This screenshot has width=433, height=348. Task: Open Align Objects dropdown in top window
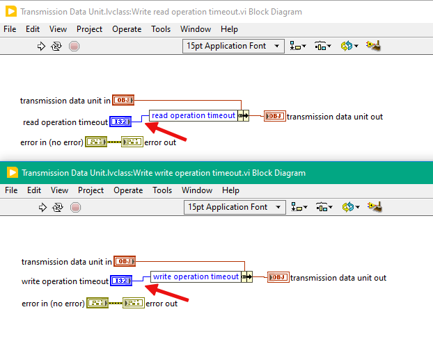pyautogui.click(x=298, y=46)
